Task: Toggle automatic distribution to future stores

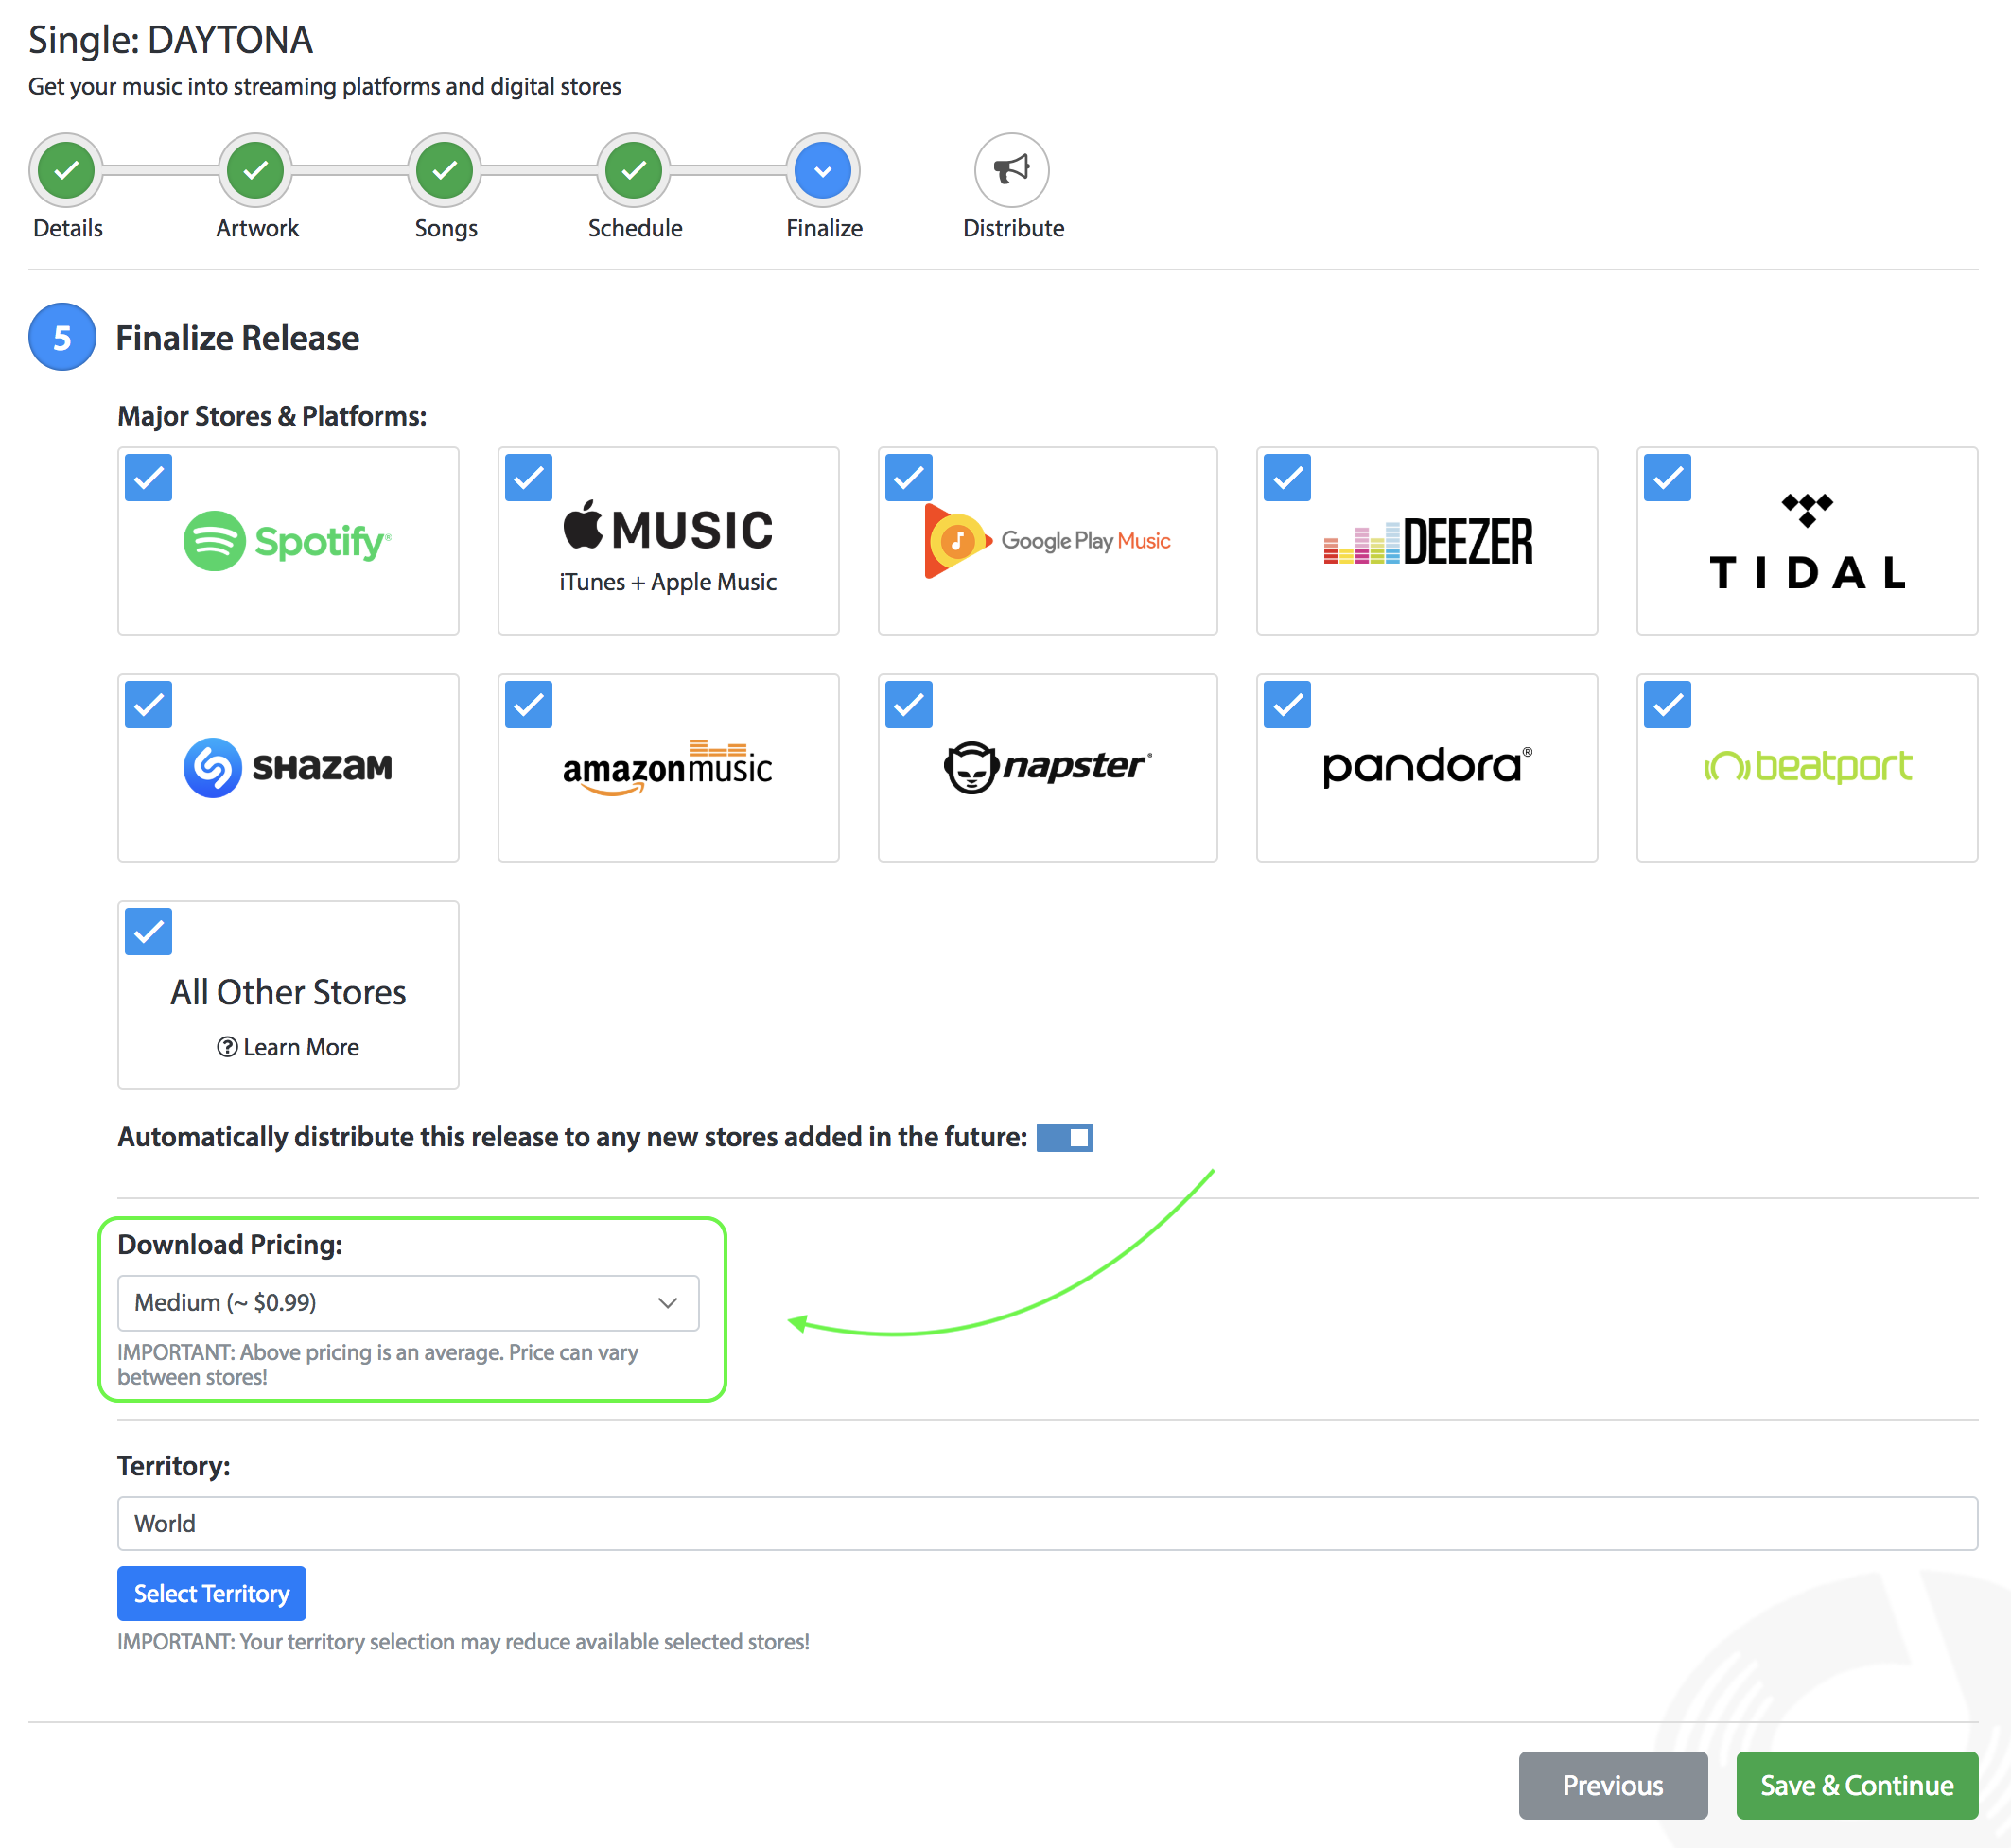Action: coord(1065,1138)
